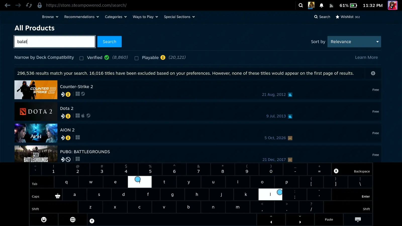Click the Playable yellow info icon
The height and width of the screenshot is (226, 402).
click(x=163, y=58)
